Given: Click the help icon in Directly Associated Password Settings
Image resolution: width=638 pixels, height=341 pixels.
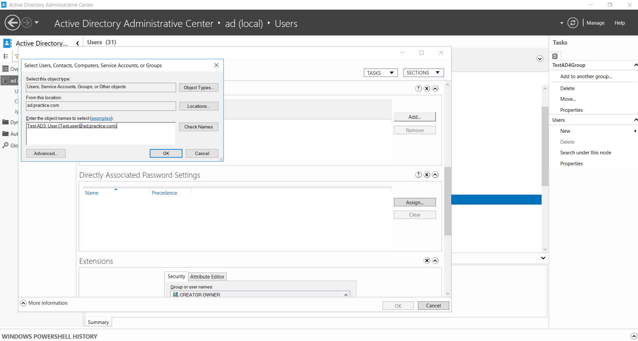Looking at the screenshot, I should pyautogui.click(x=419, y=175).
